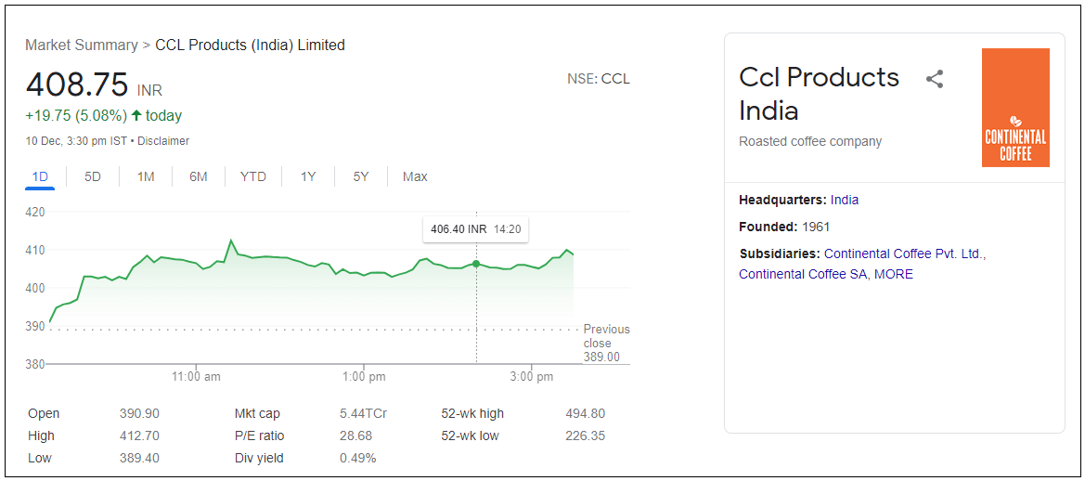The height and width of the screenshot is (481, 1085).
Task: Switch to the 5D chart range
Action: 93,176
